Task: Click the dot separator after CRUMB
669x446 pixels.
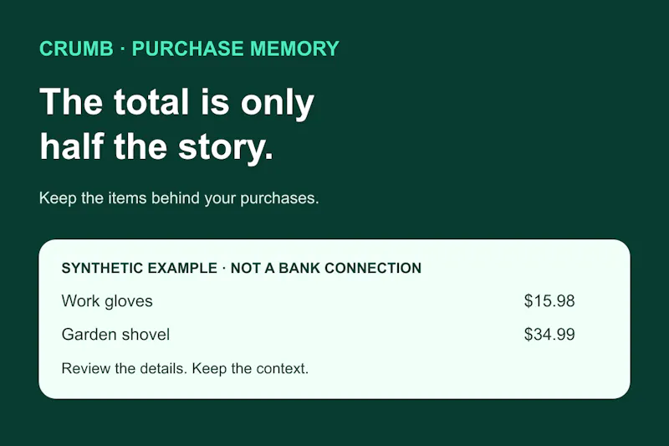Action: (123, 49)
